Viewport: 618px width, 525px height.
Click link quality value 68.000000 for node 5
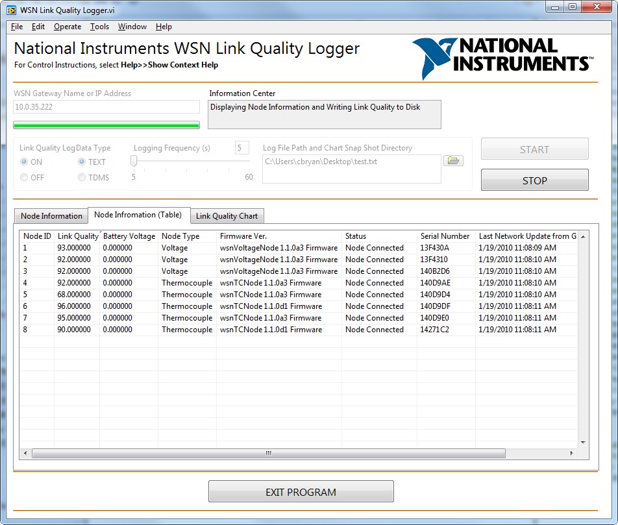[74, 295]
